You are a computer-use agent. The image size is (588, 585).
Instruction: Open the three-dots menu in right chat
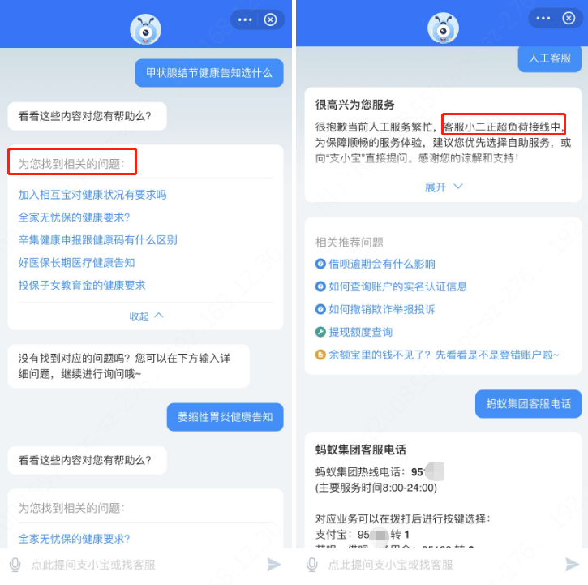pyautogui.click(x=543, y=18)
